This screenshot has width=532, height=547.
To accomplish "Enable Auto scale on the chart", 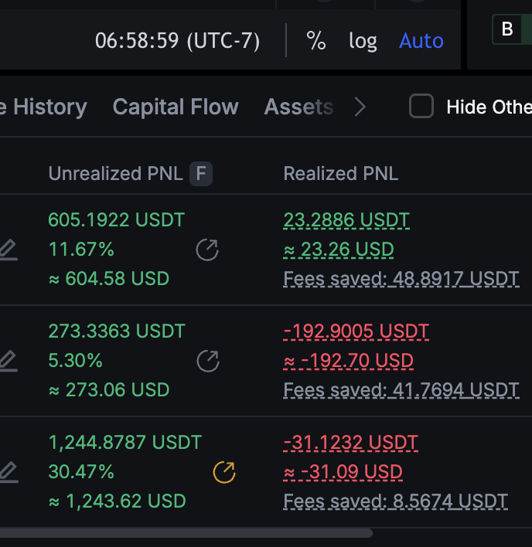I will point(421,40).
